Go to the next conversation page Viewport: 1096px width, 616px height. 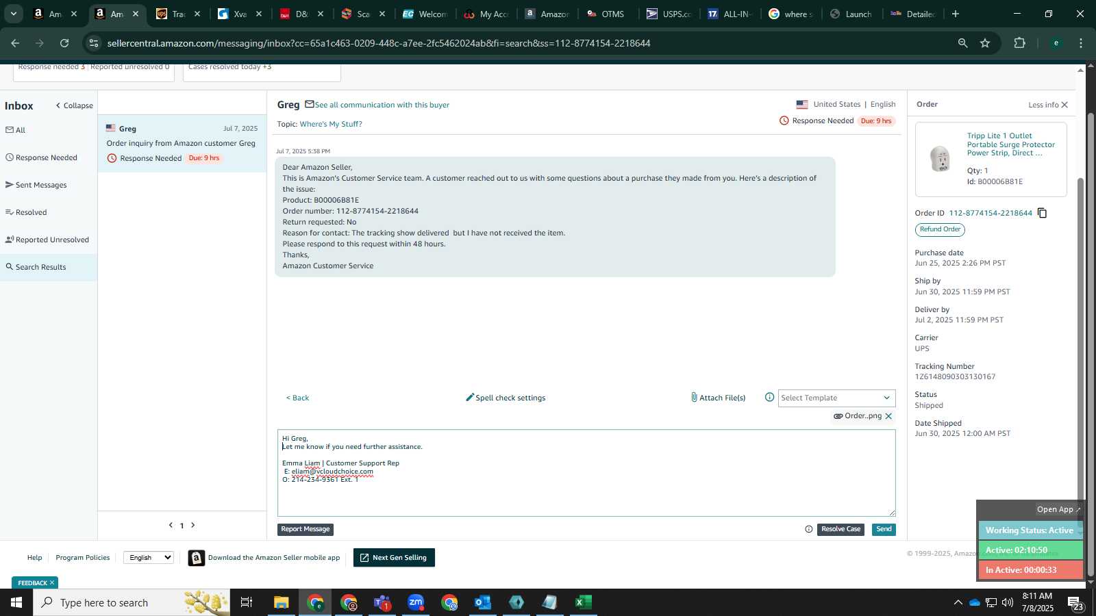click(x=193, y=525)
